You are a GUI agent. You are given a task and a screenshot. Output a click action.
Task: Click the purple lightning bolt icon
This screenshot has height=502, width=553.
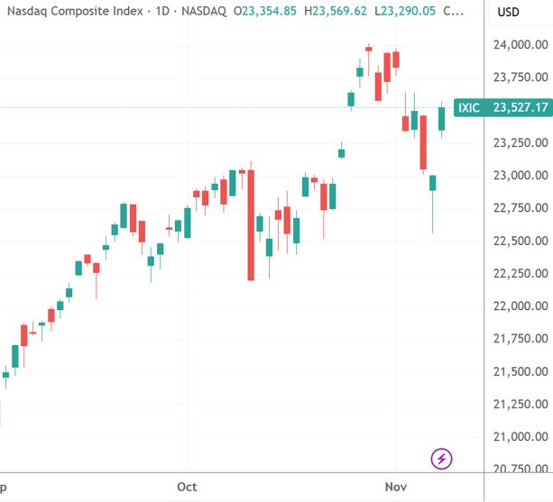442,459
